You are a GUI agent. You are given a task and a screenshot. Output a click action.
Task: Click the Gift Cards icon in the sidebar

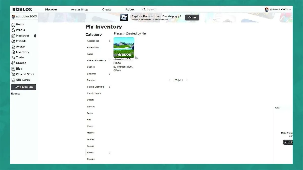tap(13, 80)
